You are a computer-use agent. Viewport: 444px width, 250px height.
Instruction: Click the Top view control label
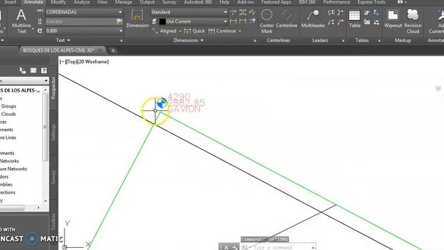71,62
